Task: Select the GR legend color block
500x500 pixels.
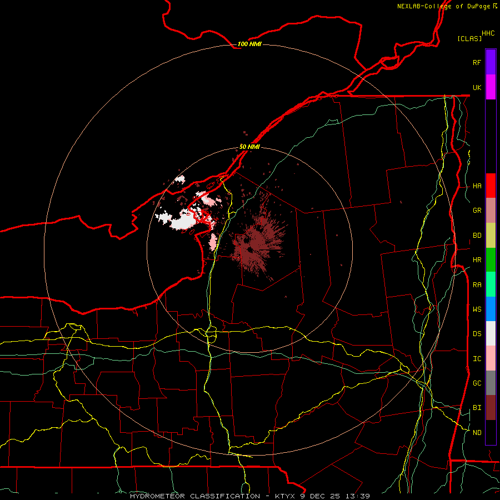Action: [491, 210]
